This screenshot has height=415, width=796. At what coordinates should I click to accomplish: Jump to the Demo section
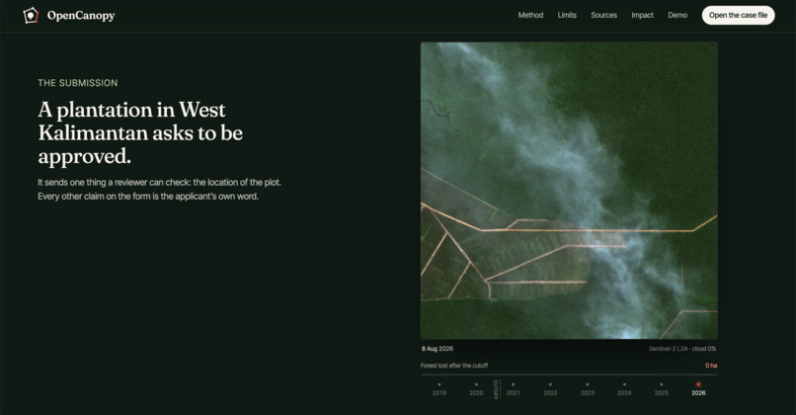(677, 15)
